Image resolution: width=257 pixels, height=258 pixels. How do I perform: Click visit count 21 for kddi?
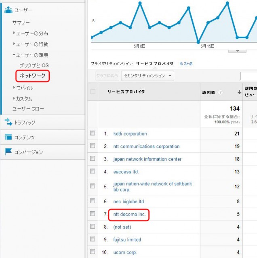[237, 133]
